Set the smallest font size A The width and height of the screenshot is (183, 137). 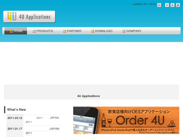(x=167, y=5)
